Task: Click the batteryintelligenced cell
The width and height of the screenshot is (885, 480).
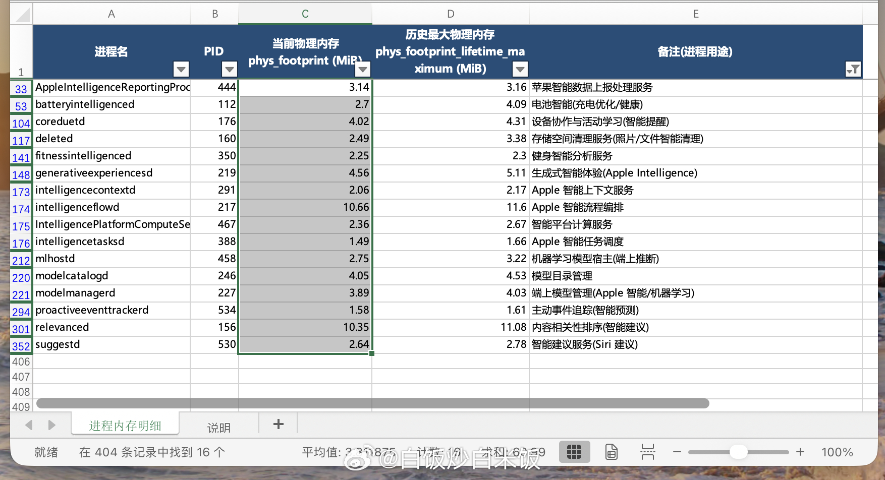Action: tap(112, 105)
